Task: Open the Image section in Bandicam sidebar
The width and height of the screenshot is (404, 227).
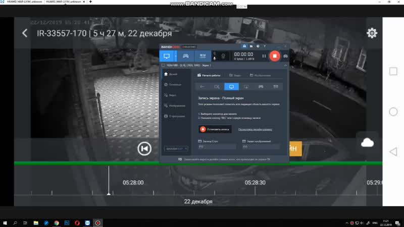Action: pos(175,106)
